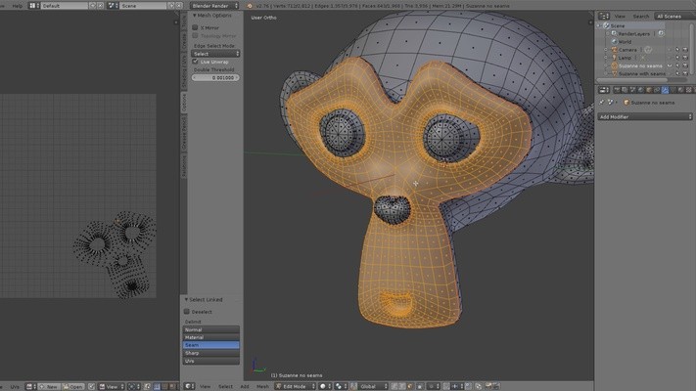Open the Global transform orientation dropdown
This screenshot has height=391, width=696.
click(x=373, y=386)
